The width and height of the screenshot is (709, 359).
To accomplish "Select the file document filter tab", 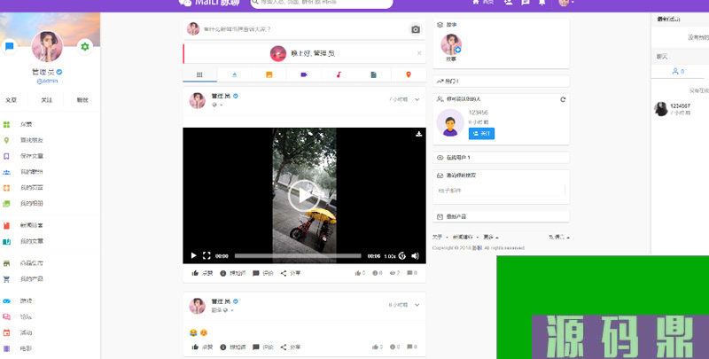I will 373,74.
